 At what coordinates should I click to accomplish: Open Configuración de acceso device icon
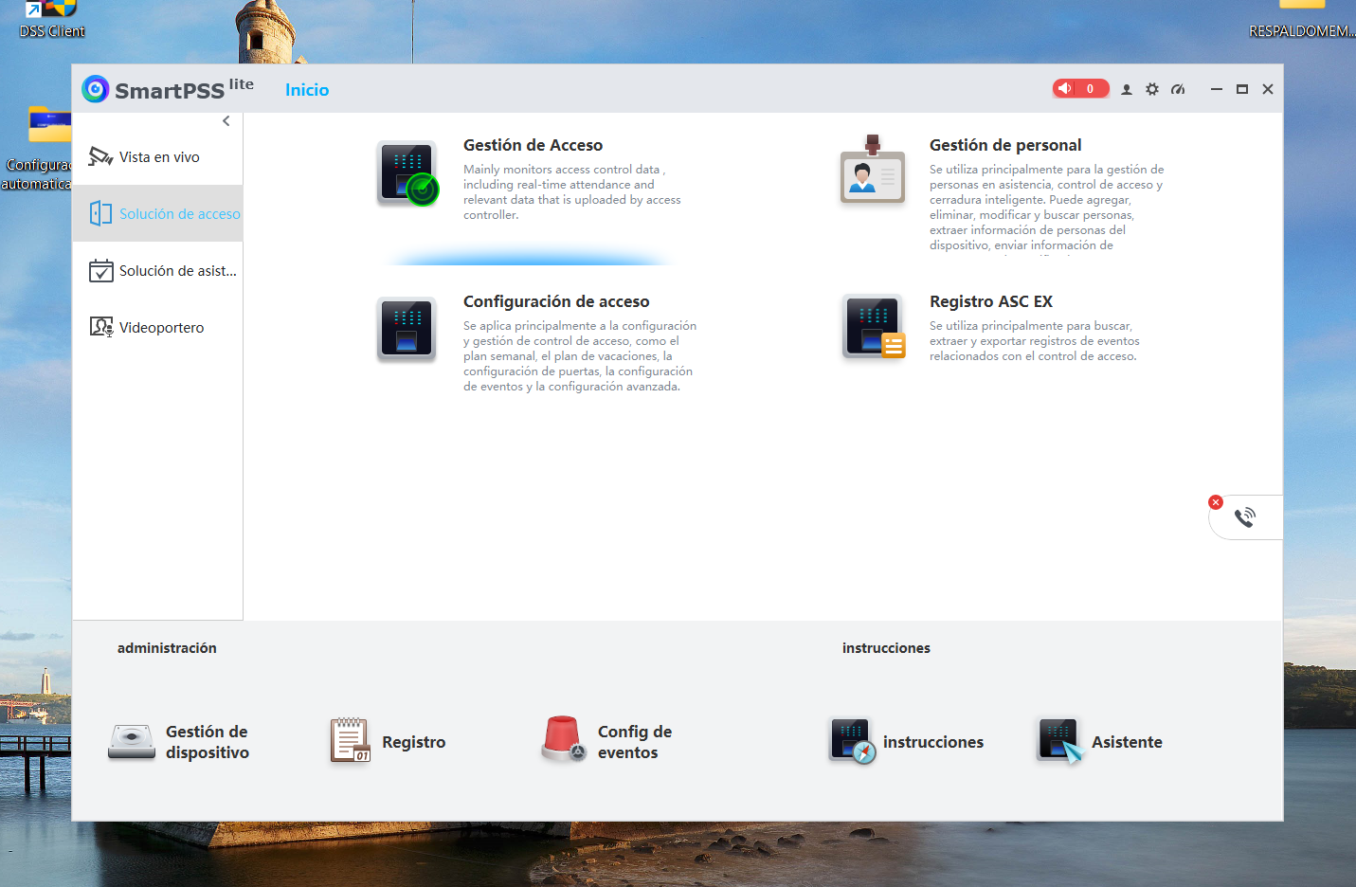click(x=407, y=329)
